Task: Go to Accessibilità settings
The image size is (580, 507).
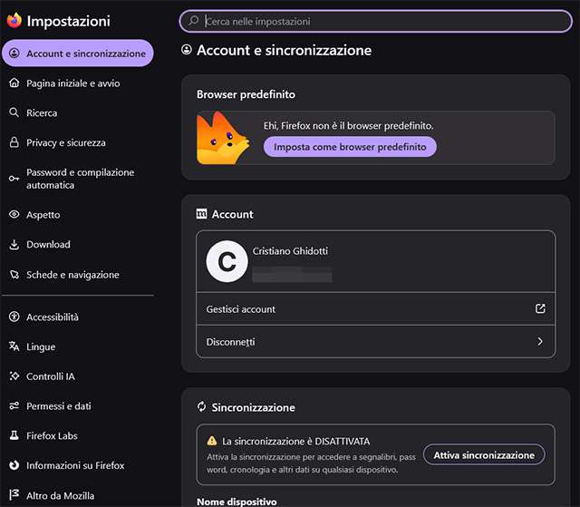Action: 77,317
